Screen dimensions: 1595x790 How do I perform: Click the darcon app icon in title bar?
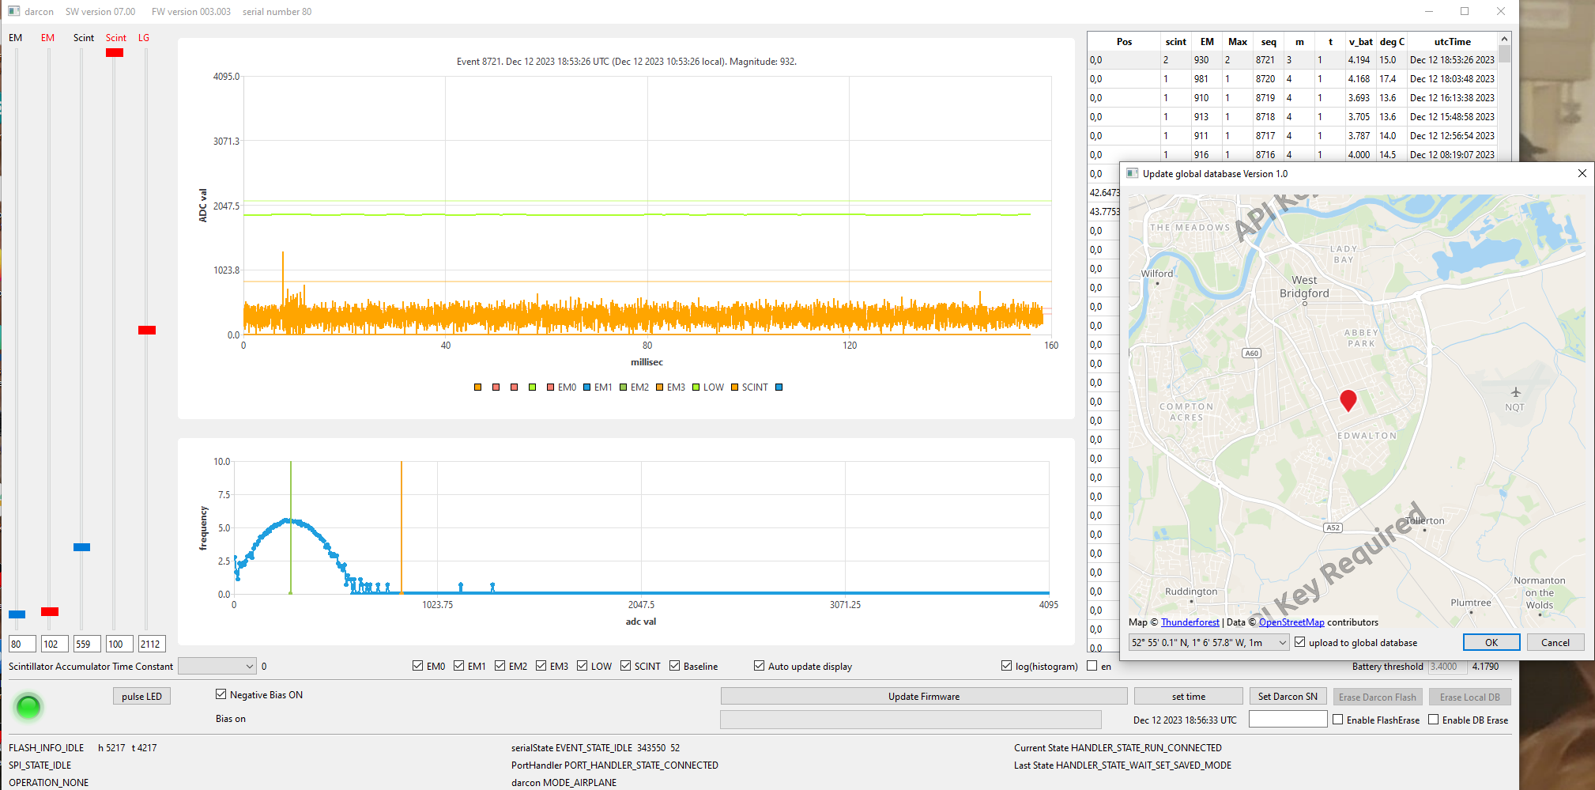pyautogui.click(x=13, y=11)
